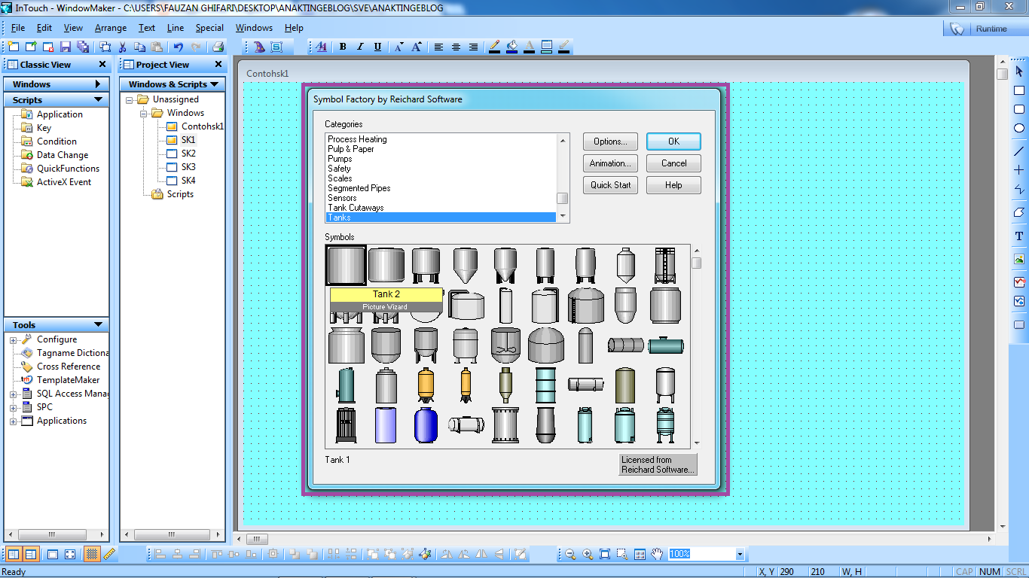Center-align text using toolbar icon
Screen dimensions: 1029x578
(x=456, y=47)
